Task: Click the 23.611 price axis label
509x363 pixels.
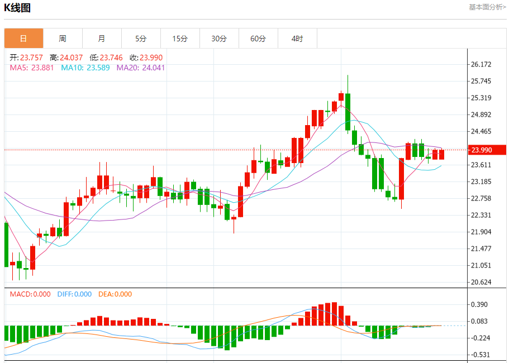Action: point(481,165)
